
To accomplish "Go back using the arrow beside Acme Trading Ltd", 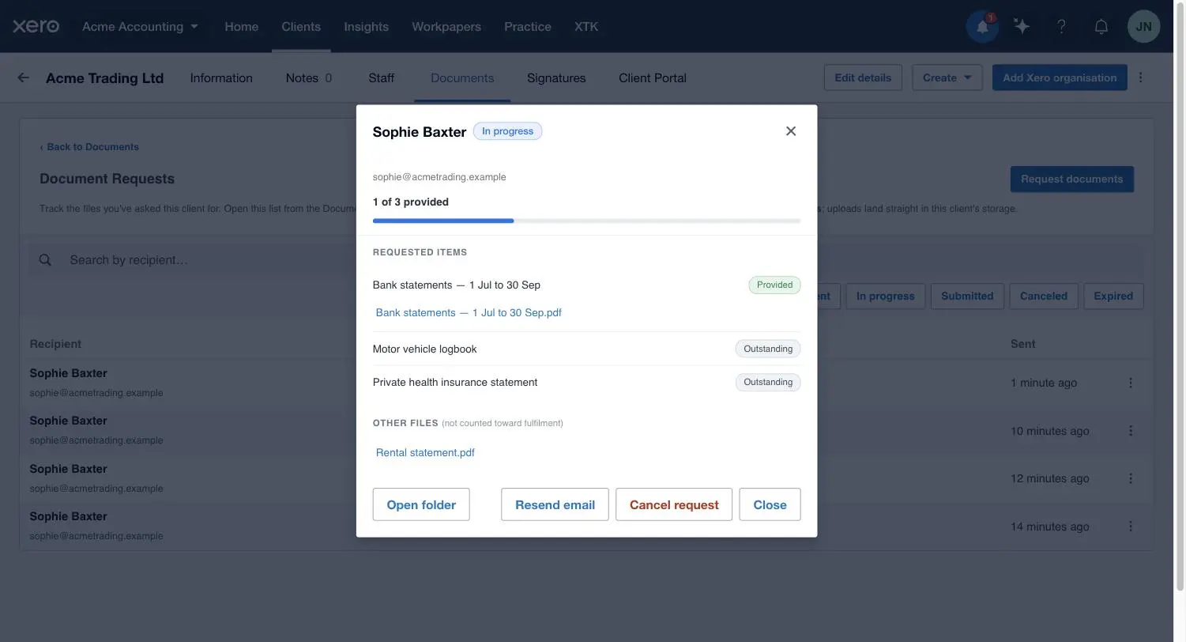I will pyautogui.click(x=23, y=77).
